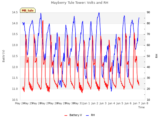Click the red Battery V legend swatch
The image size is (160, 120).
[66, 115]
